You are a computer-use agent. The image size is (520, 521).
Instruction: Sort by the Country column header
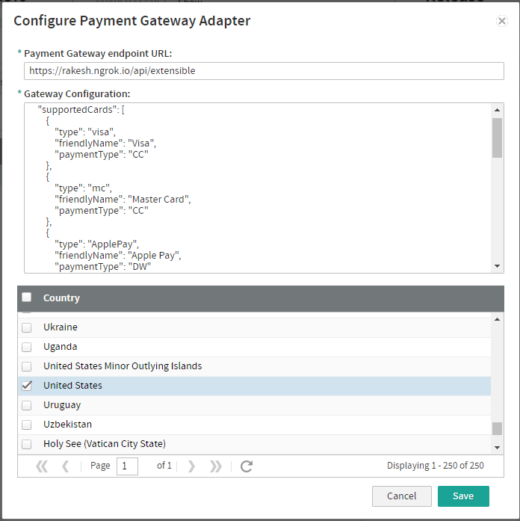coord(61,298)
